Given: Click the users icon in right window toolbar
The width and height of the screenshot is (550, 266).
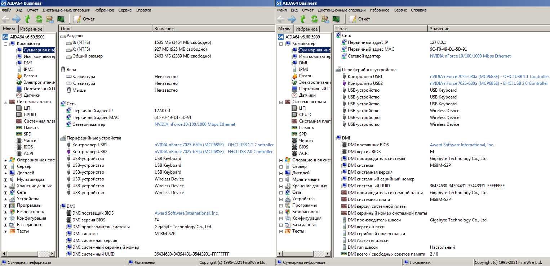Looking at the screenshot, I should [x=325, y=19].
